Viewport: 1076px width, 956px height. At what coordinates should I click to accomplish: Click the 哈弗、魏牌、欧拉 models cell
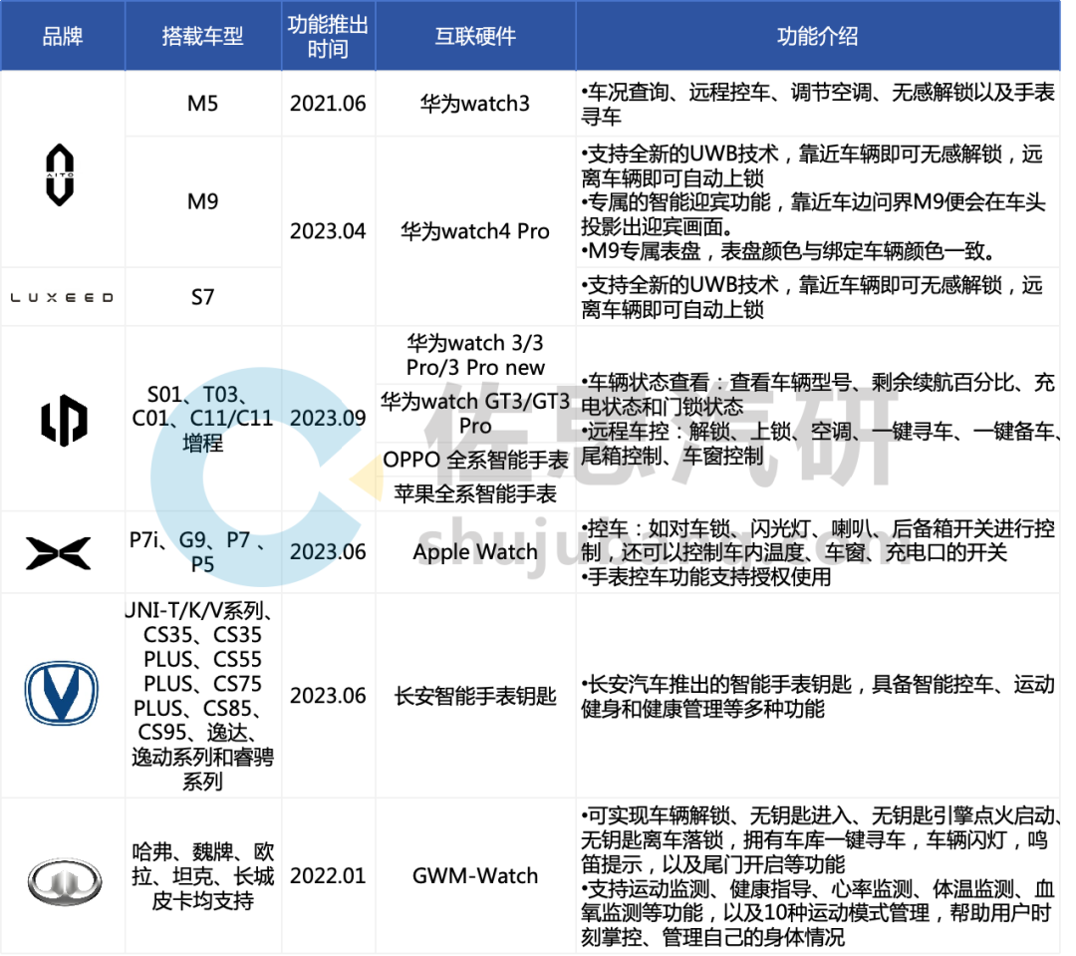[x=203, y=876]
